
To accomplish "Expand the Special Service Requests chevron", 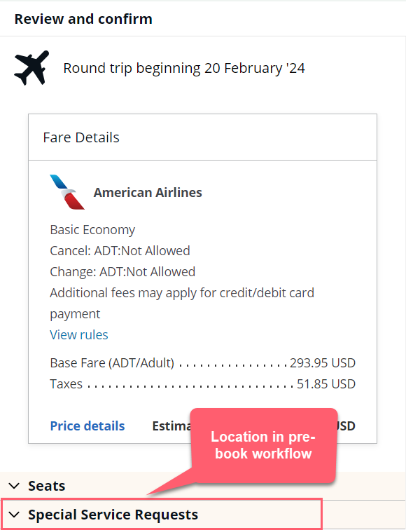I will click(14, 515).
